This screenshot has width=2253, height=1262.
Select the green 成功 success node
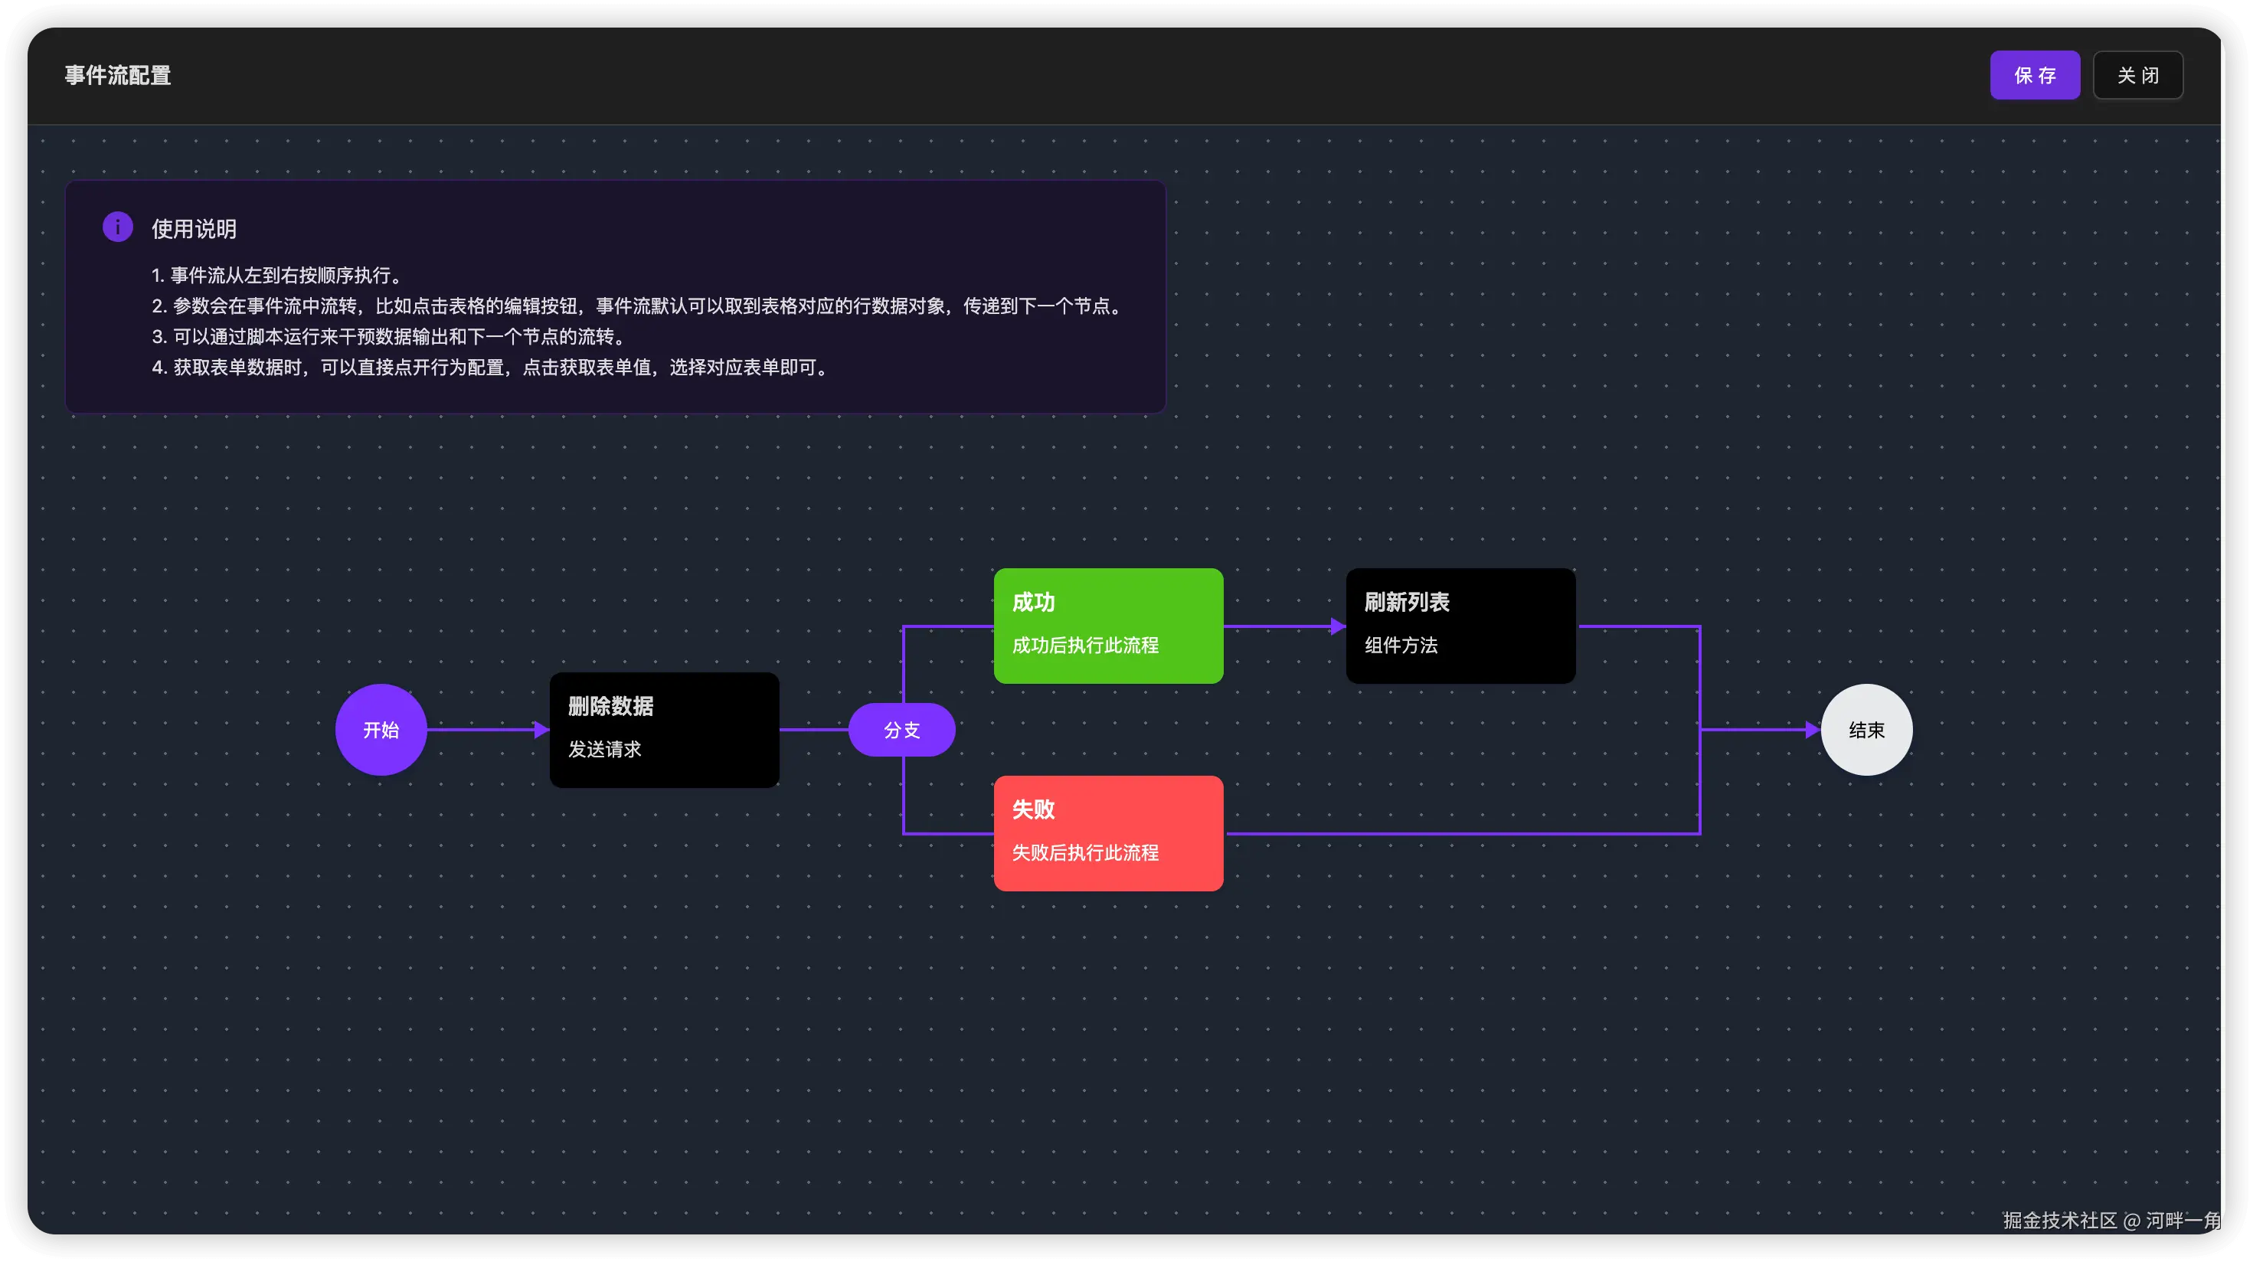click(x=1107, y=626)
